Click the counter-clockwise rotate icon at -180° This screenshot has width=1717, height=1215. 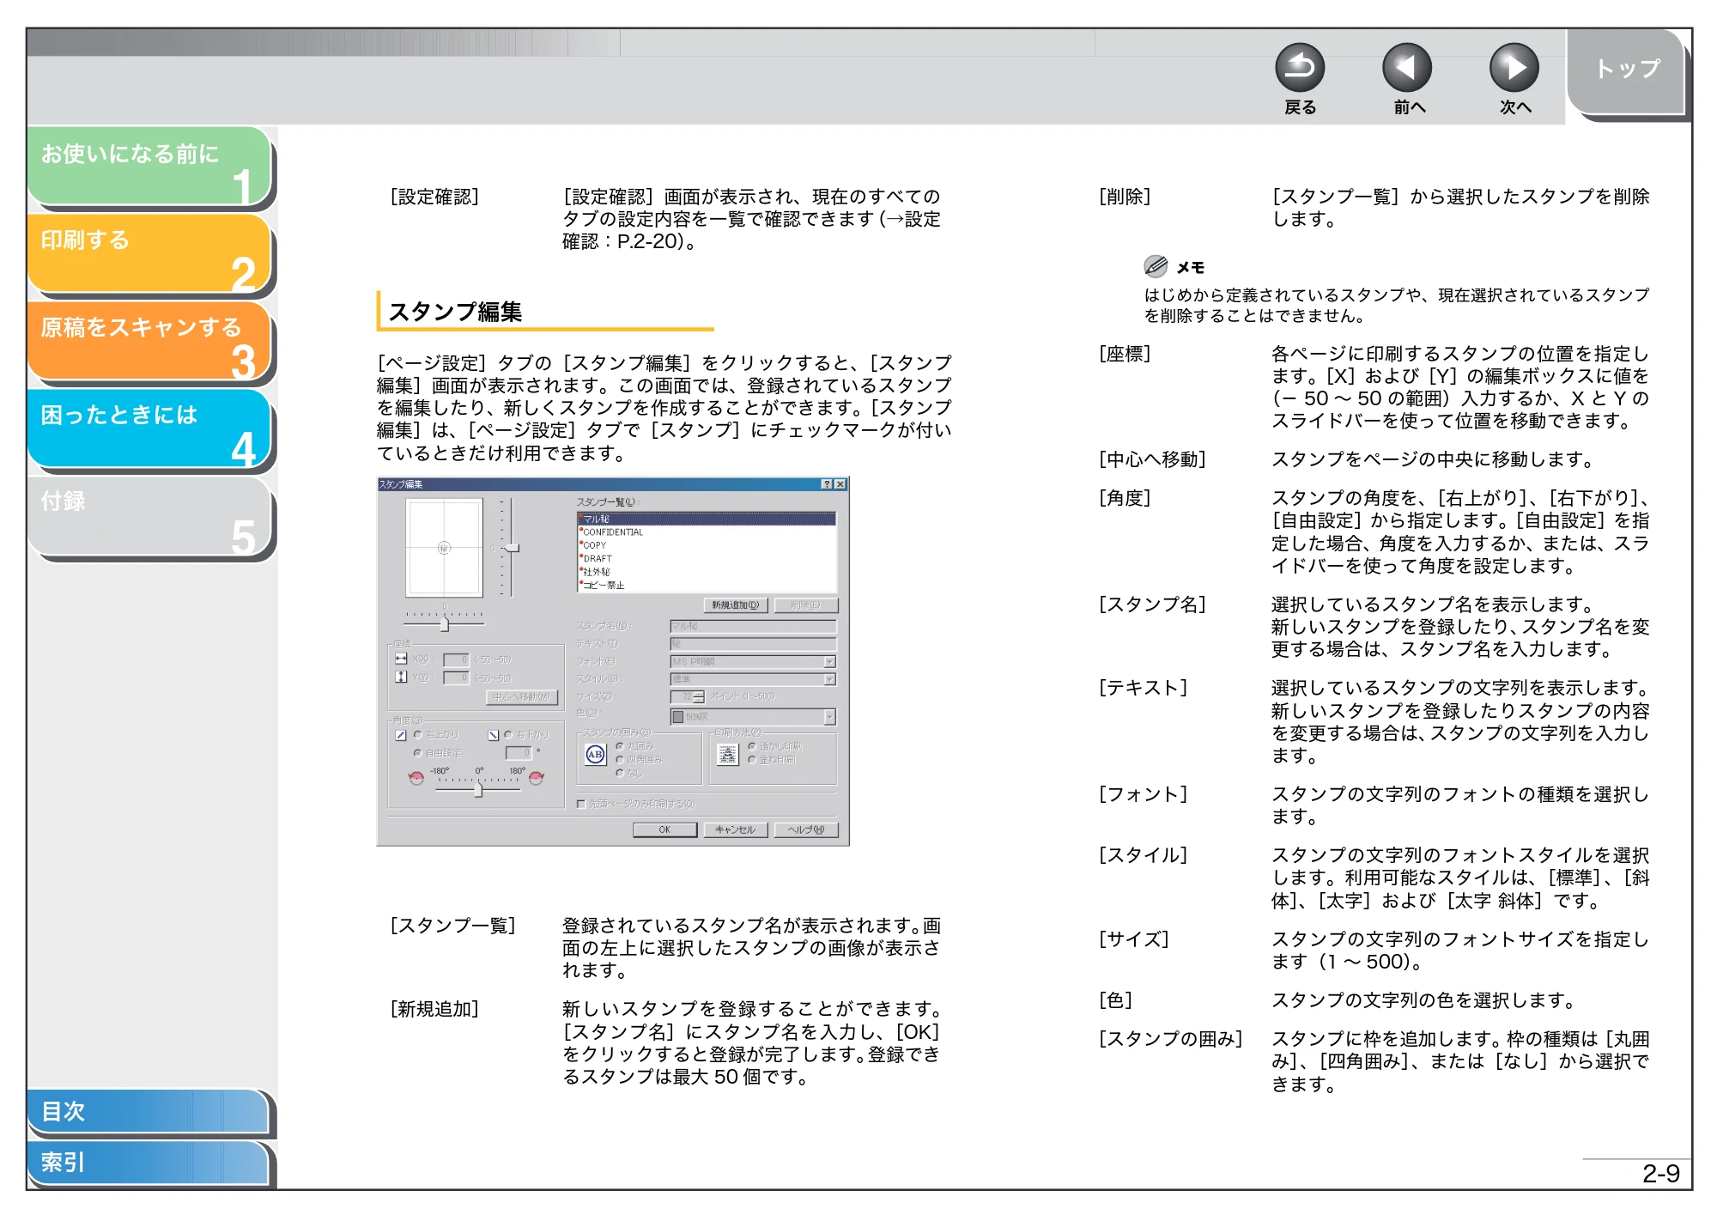click(x=416, y=778)
